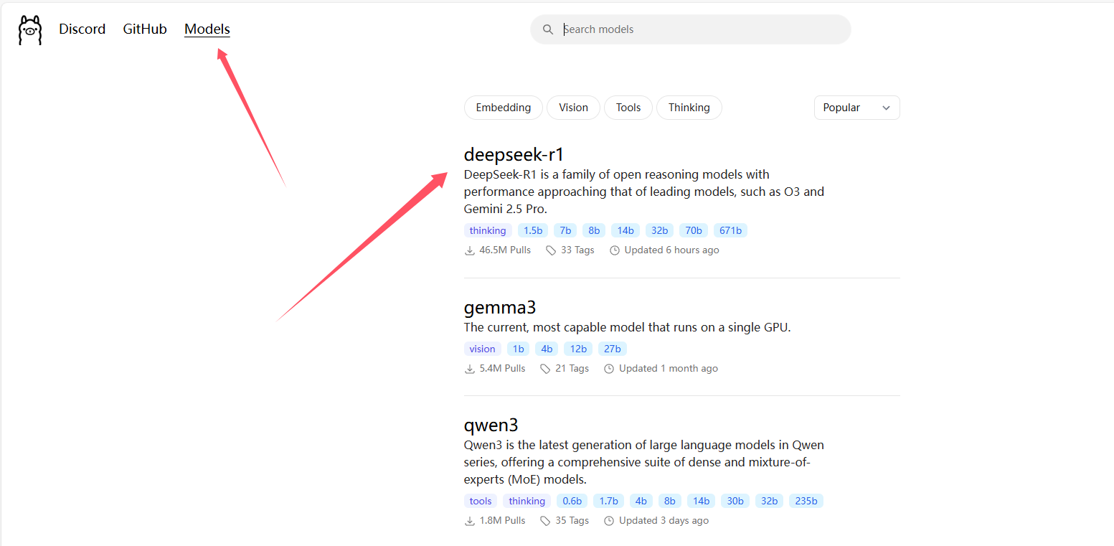
Task: Select qwen3 4b size tag
Action: (641, 501)
